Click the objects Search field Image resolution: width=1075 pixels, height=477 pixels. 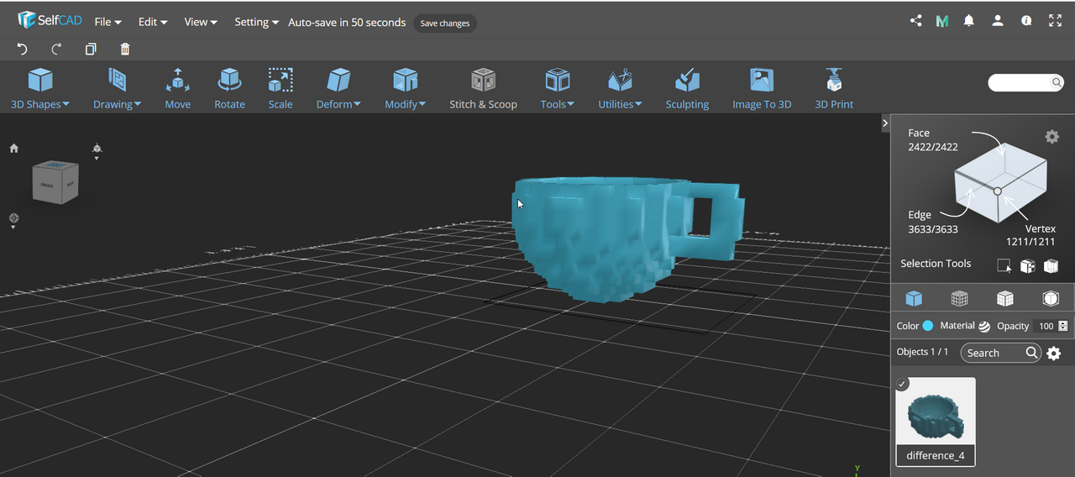point(1001,353)
